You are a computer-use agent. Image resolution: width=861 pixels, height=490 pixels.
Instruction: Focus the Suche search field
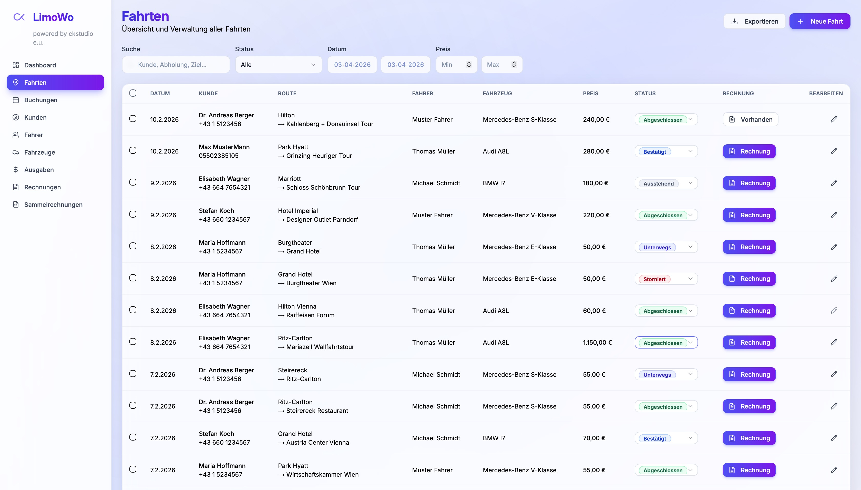coord(176,65)
